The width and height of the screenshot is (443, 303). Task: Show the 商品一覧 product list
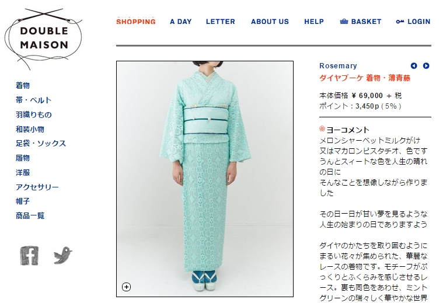(30, 215)
